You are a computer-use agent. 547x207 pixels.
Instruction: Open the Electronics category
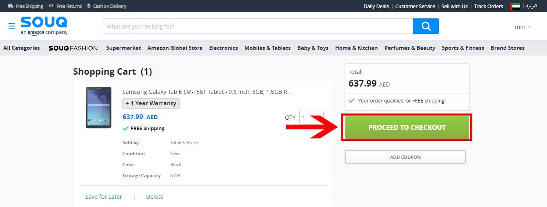[223, 48]
